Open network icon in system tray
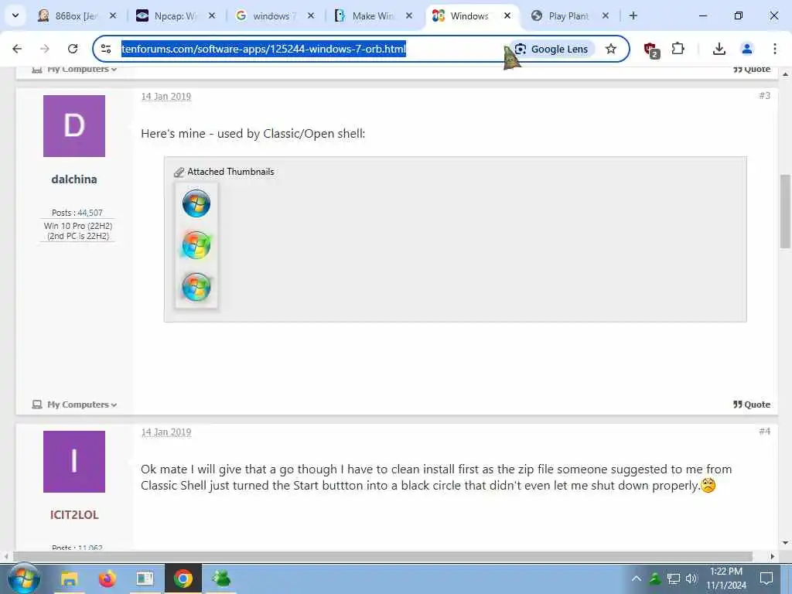The image size is (792, 594). point(674,579)
